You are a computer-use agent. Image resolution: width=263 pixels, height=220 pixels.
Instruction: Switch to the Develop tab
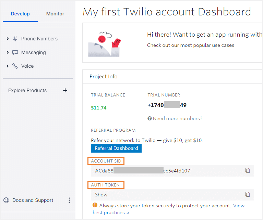pos(20,14)
